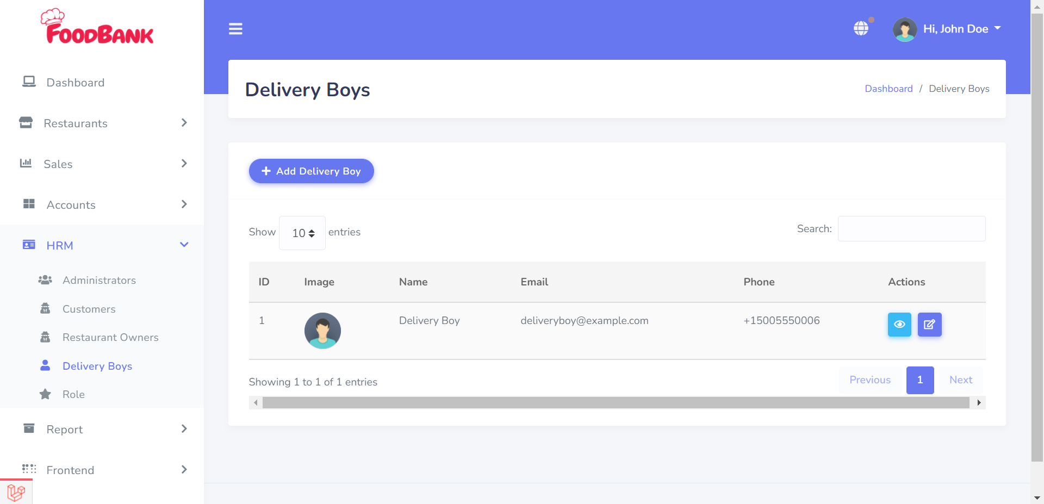Click the email deliveryboy@example.com

585,320
